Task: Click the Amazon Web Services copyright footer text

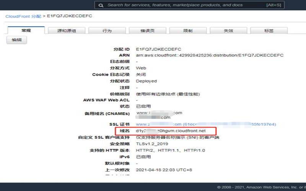Action: [x=262, y=187]
